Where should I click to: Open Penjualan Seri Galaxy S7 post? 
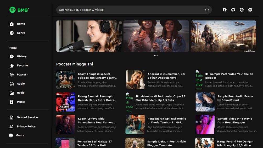94,144
